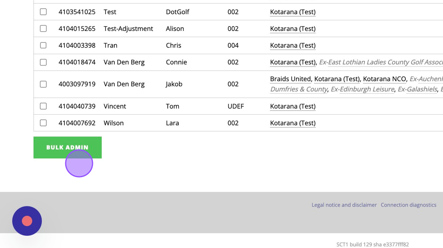Open Kotarana (Test) link in DotGolf row
Image resolution: width=443 pixels, height=248 pixels.
[293, 12]
